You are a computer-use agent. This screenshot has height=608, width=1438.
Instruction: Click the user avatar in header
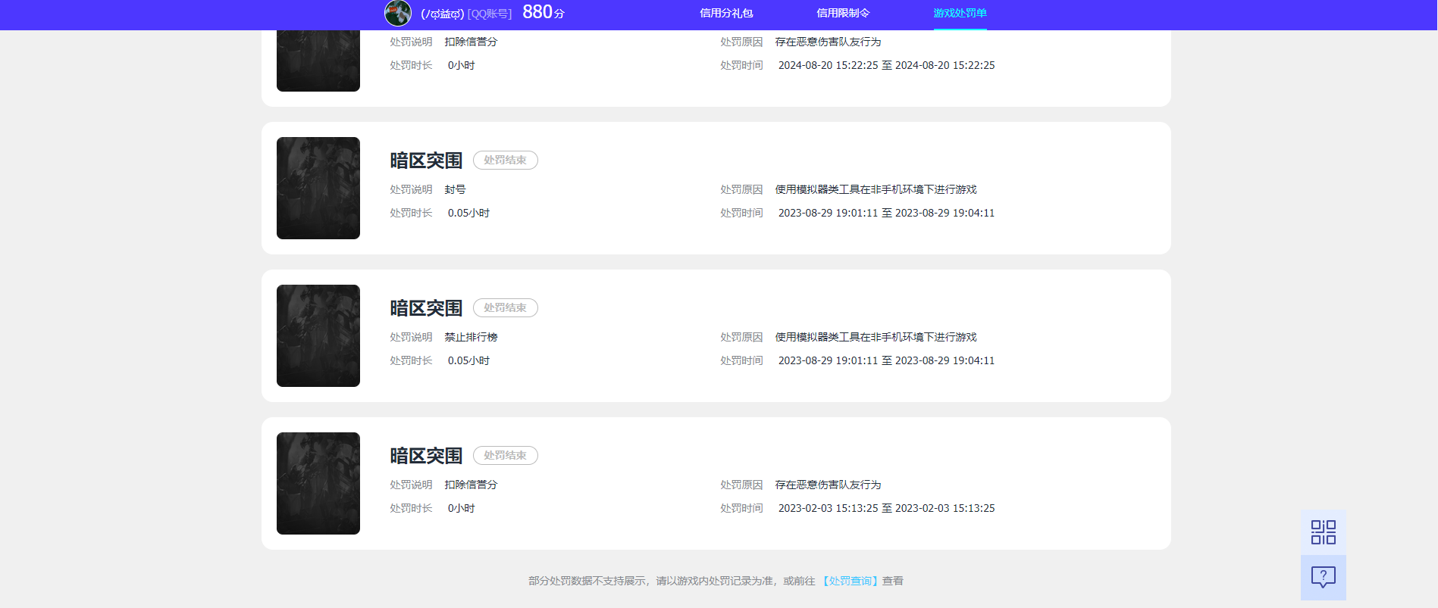398,13
